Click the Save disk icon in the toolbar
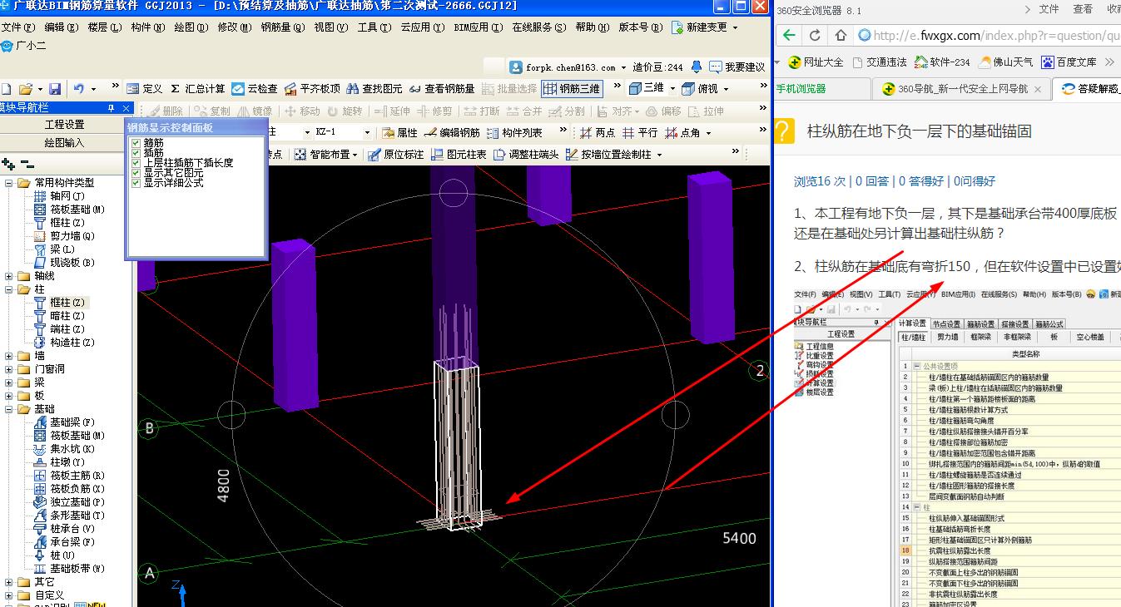Viewport: 1121px width, 607px height. 54,89
